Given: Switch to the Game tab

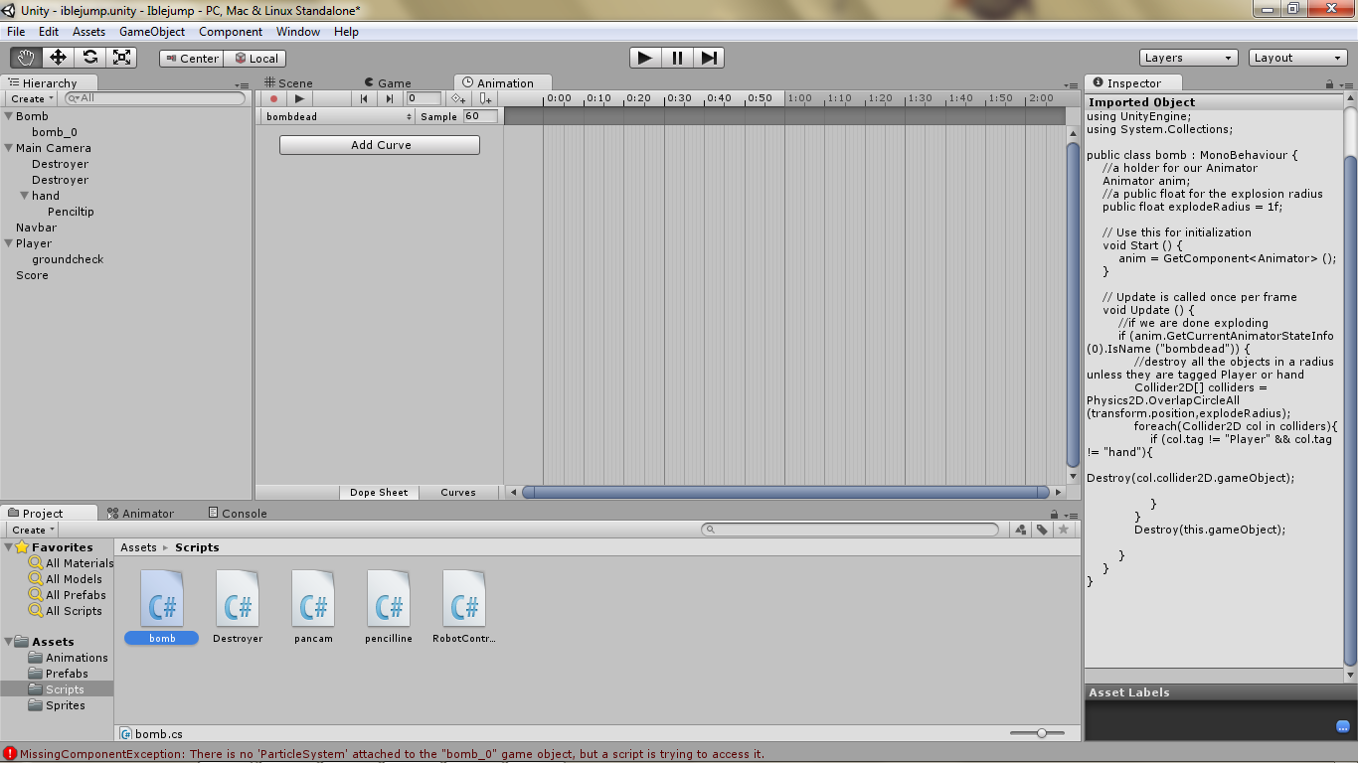Looking at the screenshot, I should [x=387, y=83].
